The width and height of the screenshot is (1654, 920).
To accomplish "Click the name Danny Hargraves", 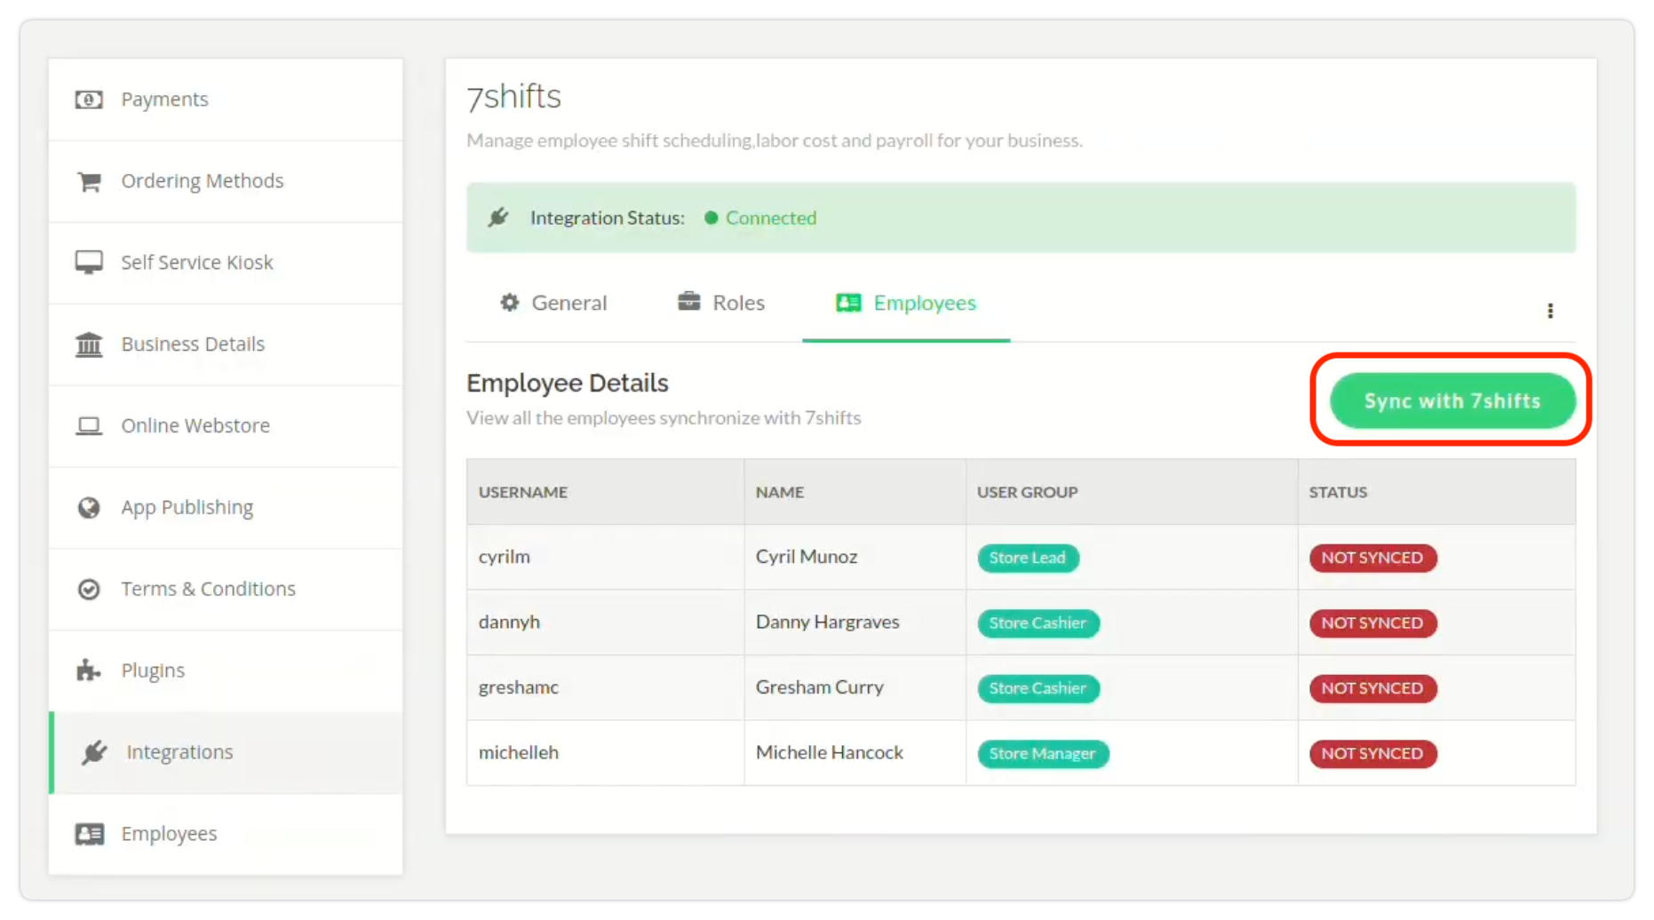I will coord(828,622).
